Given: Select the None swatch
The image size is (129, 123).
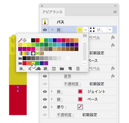Looking at the screenshot, I should coord(20,40).
